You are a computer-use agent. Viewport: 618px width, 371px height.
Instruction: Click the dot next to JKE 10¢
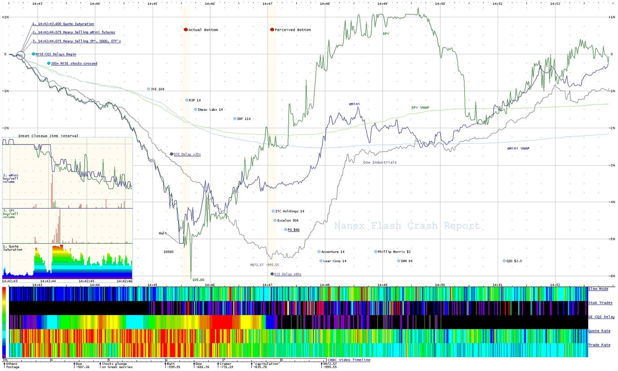click(148, 89)
